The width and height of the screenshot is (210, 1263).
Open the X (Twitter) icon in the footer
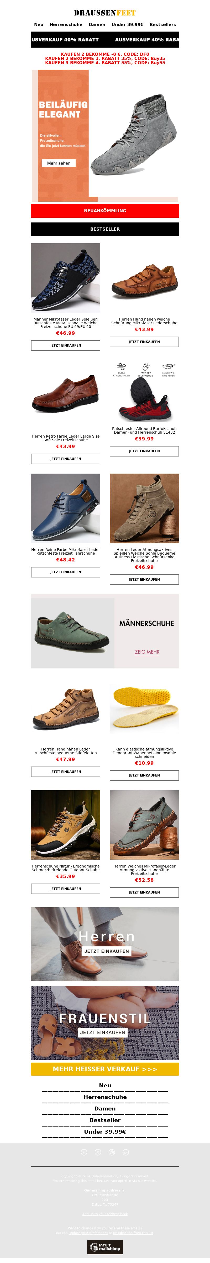coord(98,1152)
